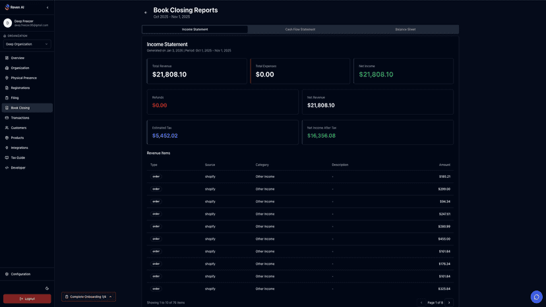
Task: Toggle dark mode moon icon
Action: pyautogui.click(x=47, y=288)
